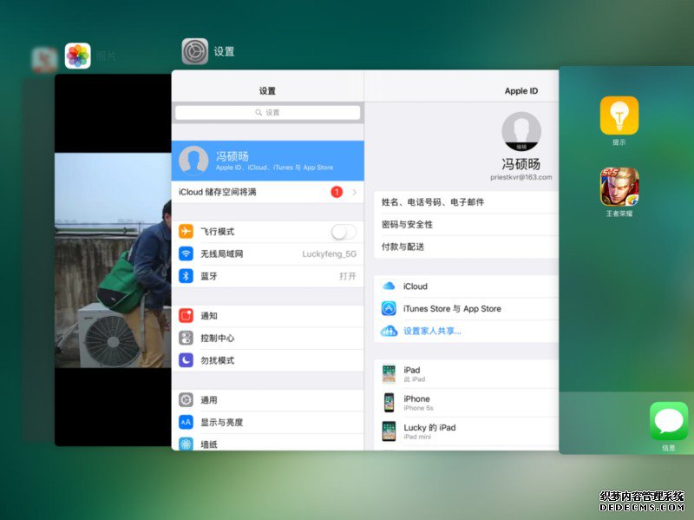The width and height of the screenshot is (694, 520).
Task: Tap the 冯硕旸 avatar in settings sidebar
Action: [x=193, y=161]
